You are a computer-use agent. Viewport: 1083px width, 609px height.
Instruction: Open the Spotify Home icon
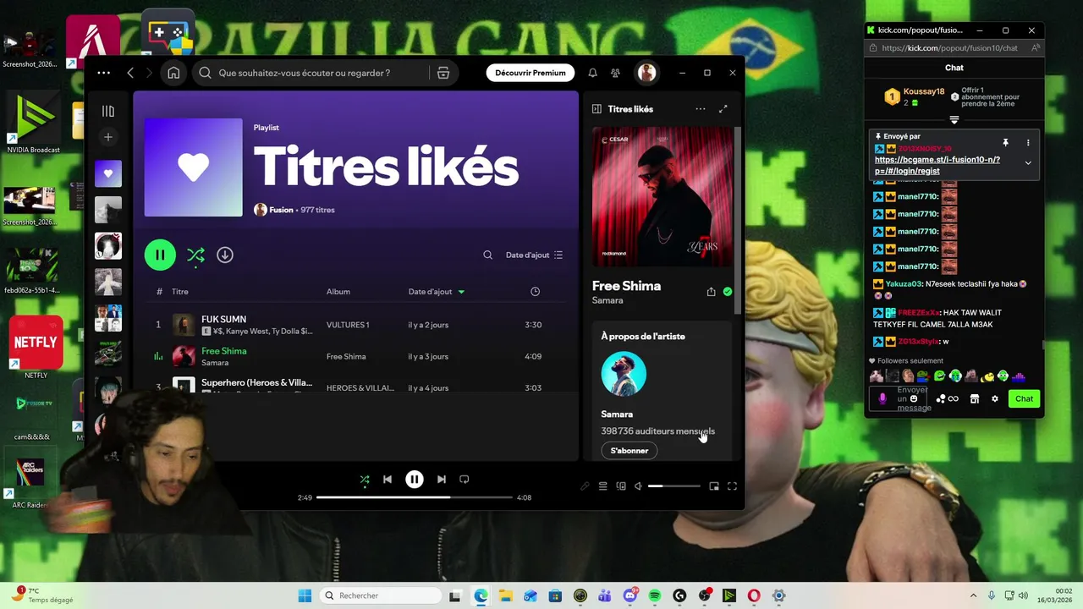pos(173,73)
